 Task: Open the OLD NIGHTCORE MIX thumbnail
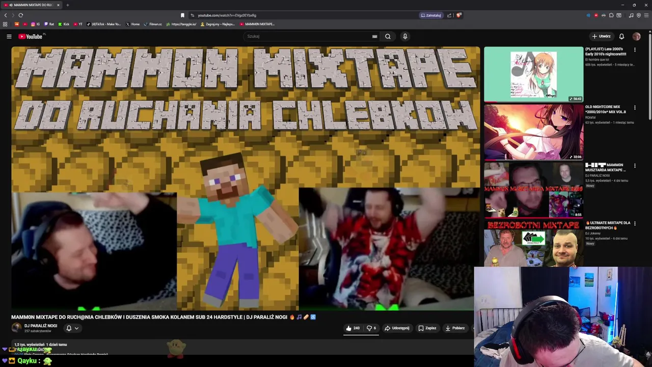coord(533,132)
